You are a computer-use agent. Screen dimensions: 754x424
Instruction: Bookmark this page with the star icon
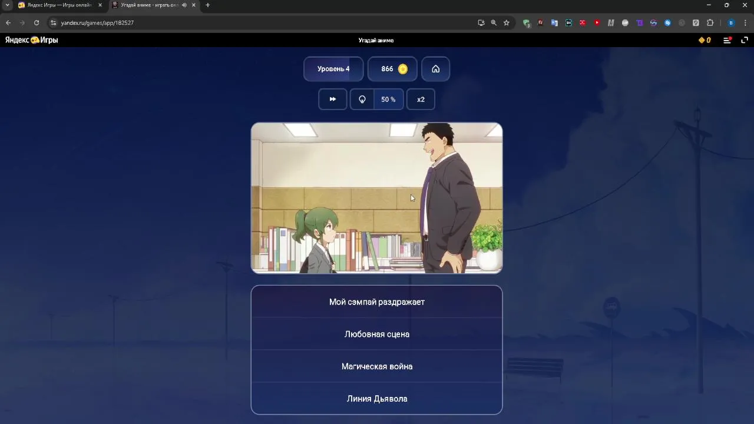click(x=506, y=23)
